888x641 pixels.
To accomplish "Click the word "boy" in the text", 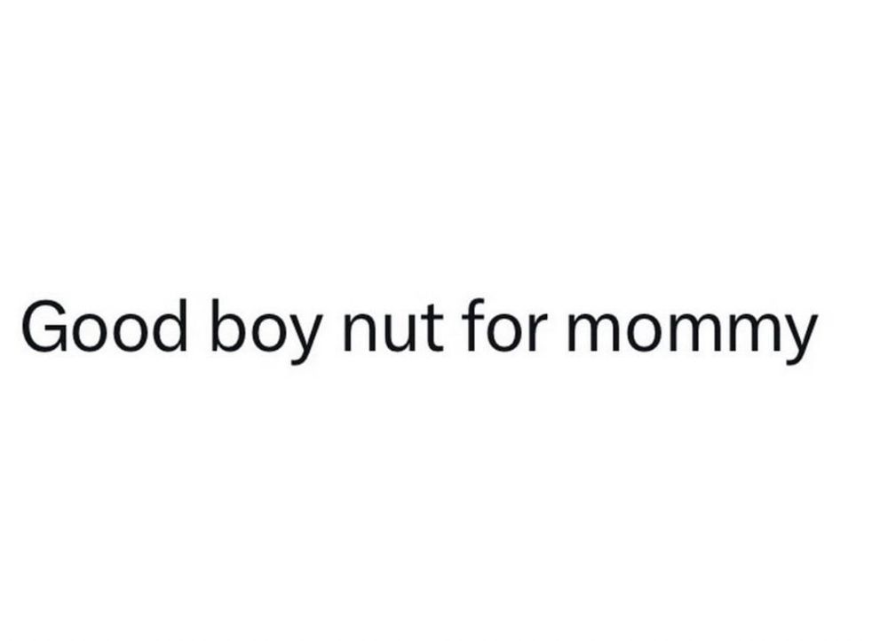I will click(x=264, y=330).
